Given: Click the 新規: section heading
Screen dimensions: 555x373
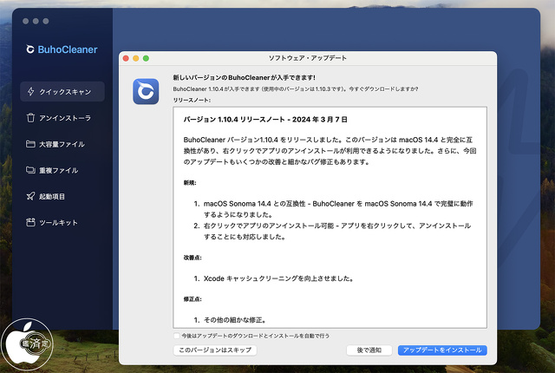Looking at the screenshot, I should pyautogui.click(x=190, y=183).
